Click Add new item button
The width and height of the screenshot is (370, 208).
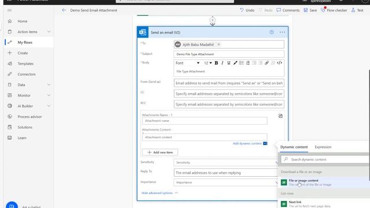pos(160,153)
